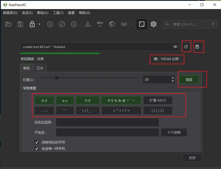This screenshot has height=169, width=221.
Task: Copy password with the key-arrow icon
Action: pyautogui.click(x=100, y=24)
